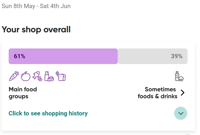Expand shopping history with teal down chevron
The image size is (200, 135).
[x=181, y=113]
